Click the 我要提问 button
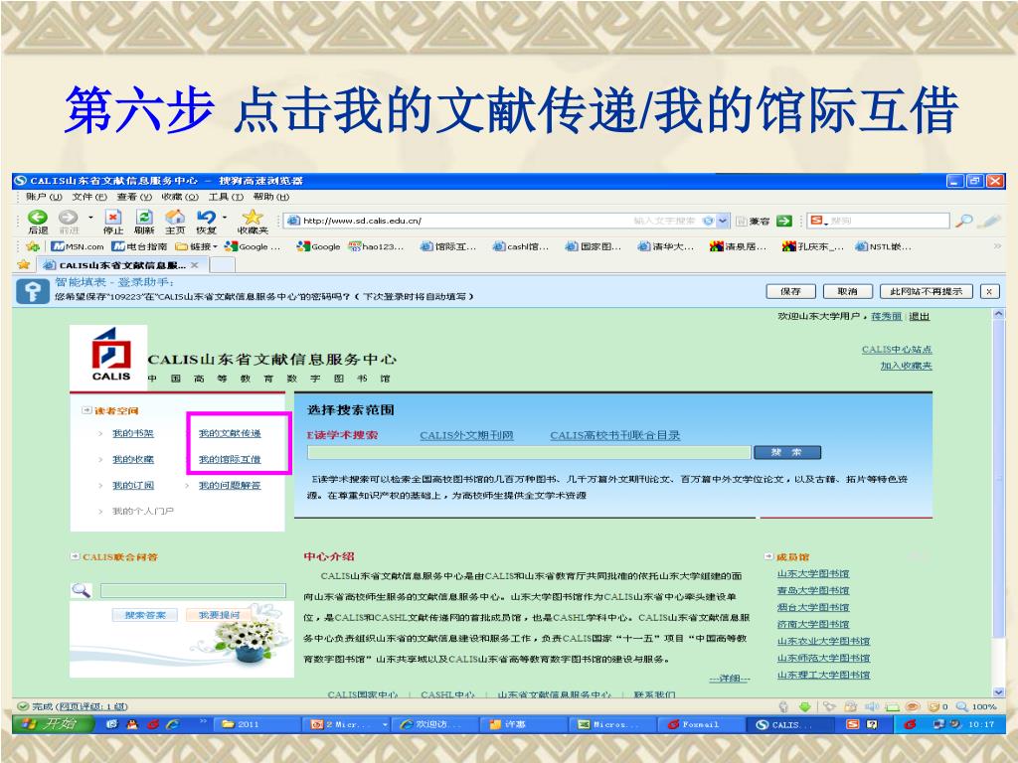Image resolution: width=1018 pixels, height=763 pixels. point(219,615)
